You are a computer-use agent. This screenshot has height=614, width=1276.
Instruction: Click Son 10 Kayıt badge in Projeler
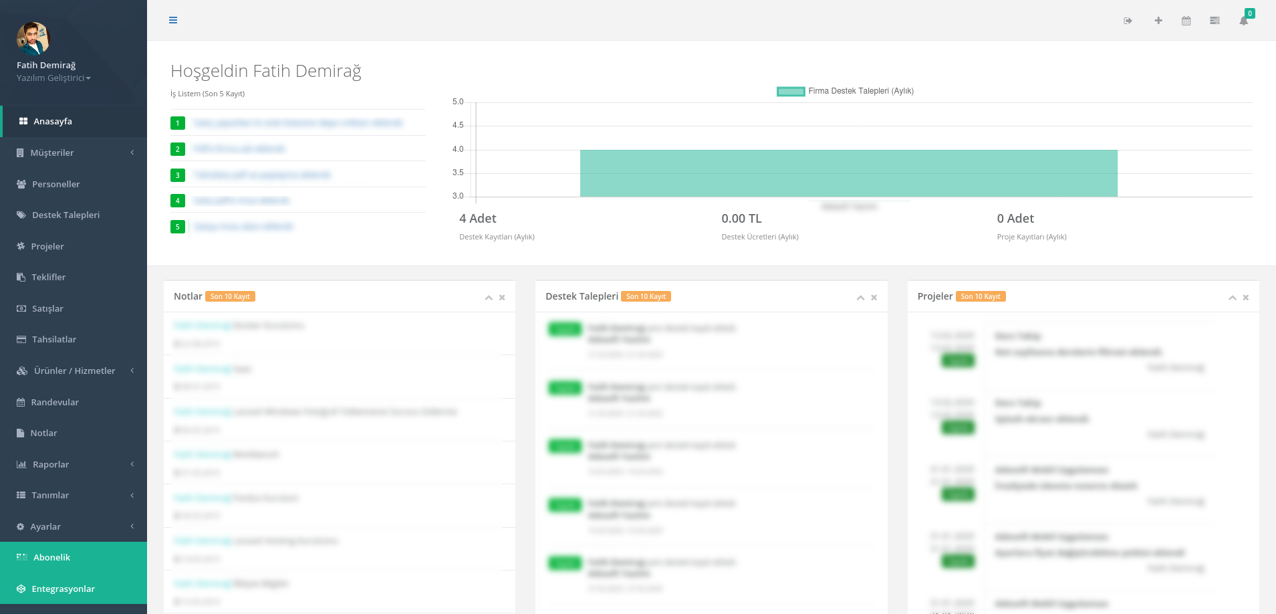(981, 296)
